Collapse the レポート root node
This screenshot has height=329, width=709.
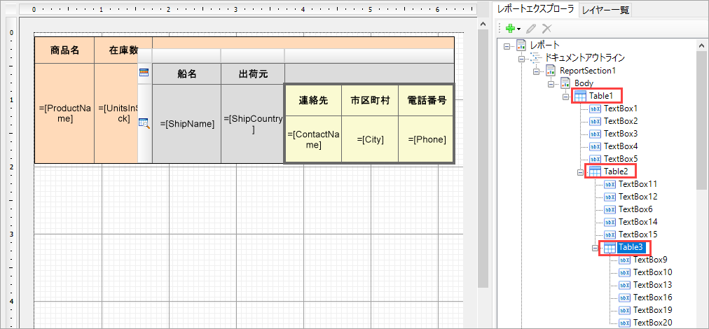click(x=507, y=45)
